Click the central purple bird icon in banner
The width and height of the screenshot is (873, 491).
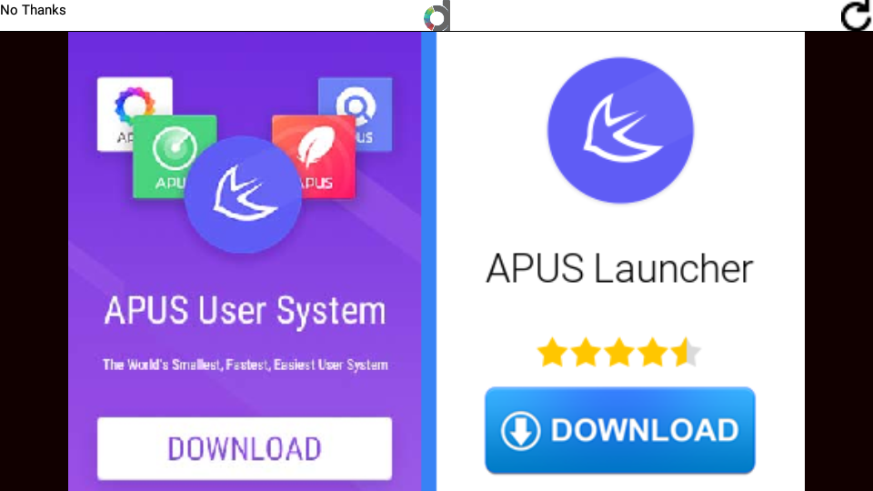(x=244, y=195)
